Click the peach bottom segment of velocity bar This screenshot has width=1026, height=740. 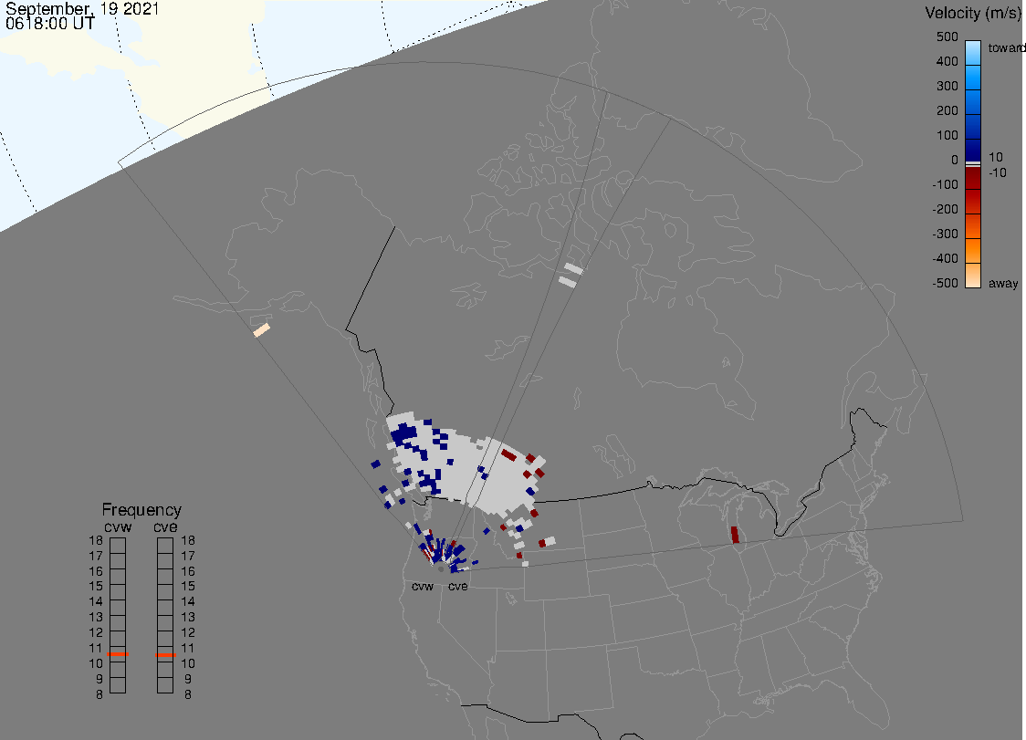[973, 276]
